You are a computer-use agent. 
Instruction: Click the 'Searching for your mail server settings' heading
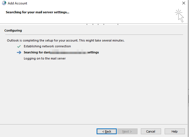click(x=37, y=12)
